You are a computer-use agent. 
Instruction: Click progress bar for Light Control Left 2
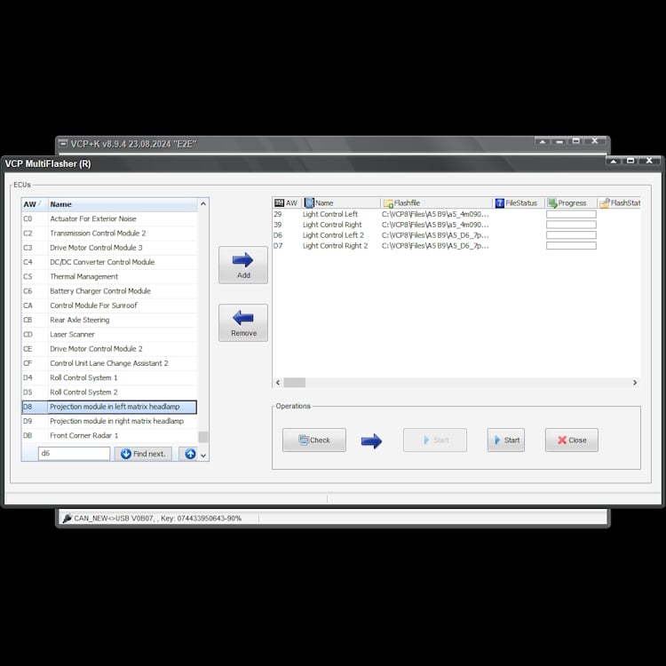point(571,235)
